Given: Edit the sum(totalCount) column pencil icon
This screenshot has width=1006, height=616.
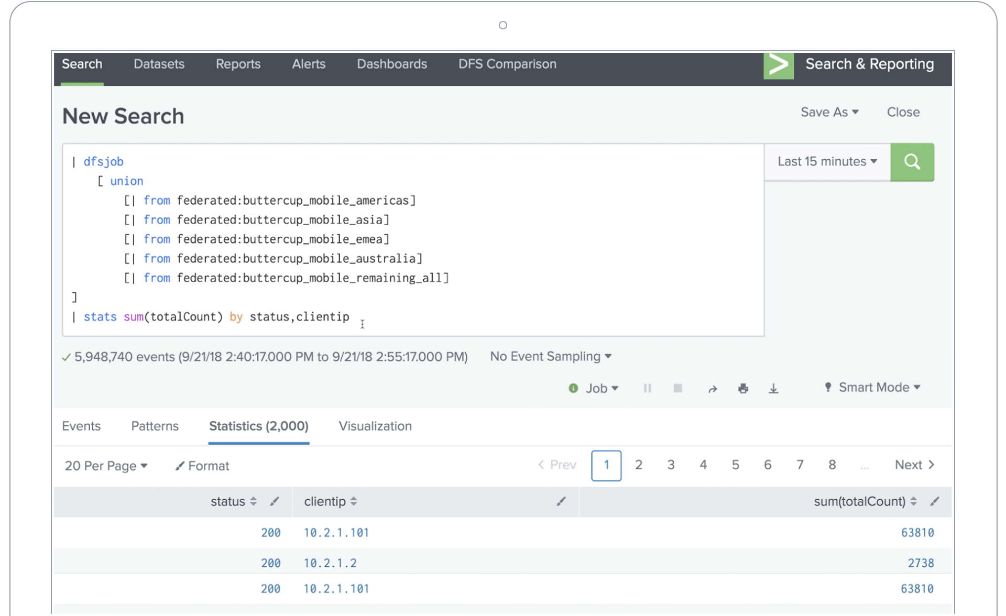Looking at the screenshot, I should tap(935, 501).
